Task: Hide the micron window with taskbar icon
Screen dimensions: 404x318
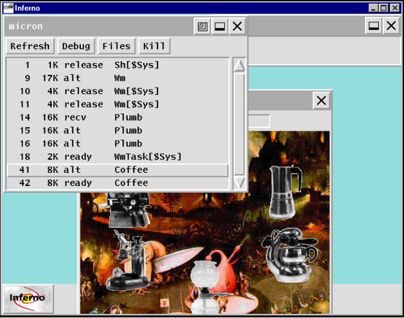Action: (219, 26)
